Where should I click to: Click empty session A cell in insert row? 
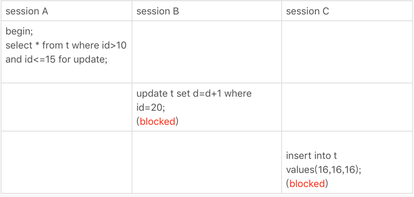[x=66, y=162]
